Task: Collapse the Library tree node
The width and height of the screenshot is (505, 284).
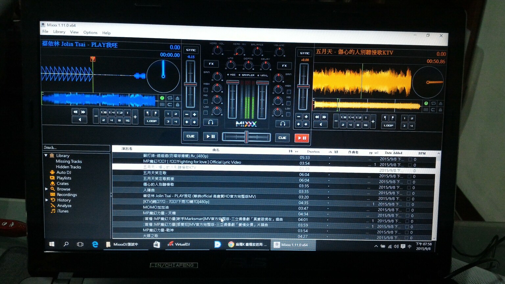Action: [46, 155]
